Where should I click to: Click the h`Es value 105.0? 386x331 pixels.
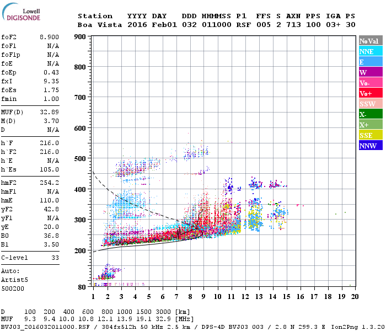(49, 169)
